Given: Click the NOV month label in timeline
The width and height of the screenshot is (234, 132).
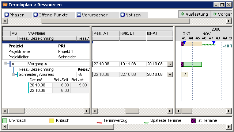Looking at the screenshot, I should [x=207, y=34].
